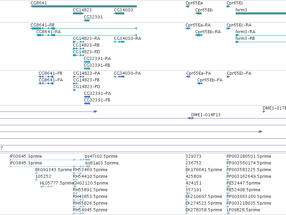Select transcript CG8641-RA
The width and height of the screenshot is (286, 215).
point(86,35)
